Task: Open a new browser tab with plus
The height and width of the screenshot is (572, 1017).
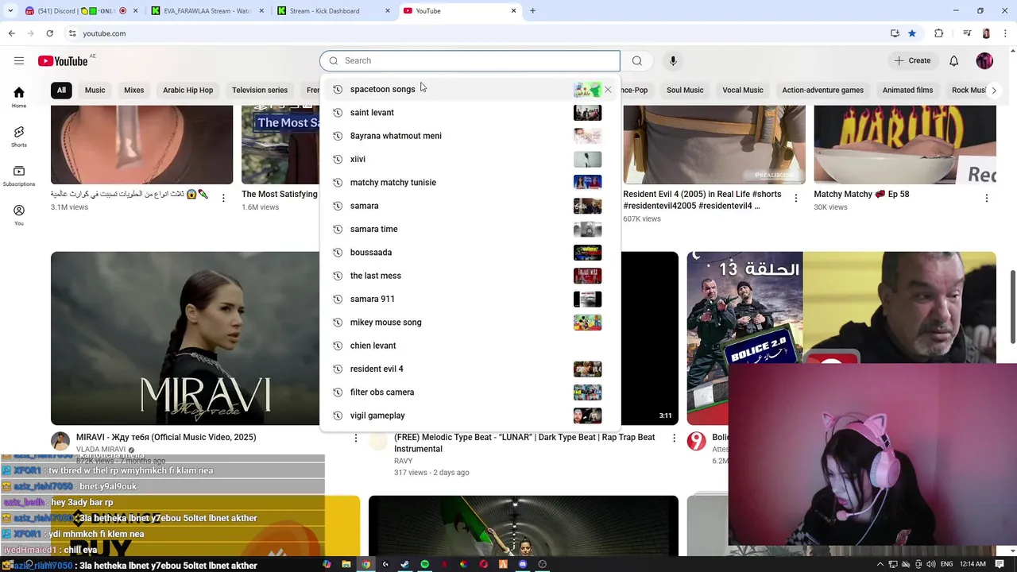Action: coord(532,11)
